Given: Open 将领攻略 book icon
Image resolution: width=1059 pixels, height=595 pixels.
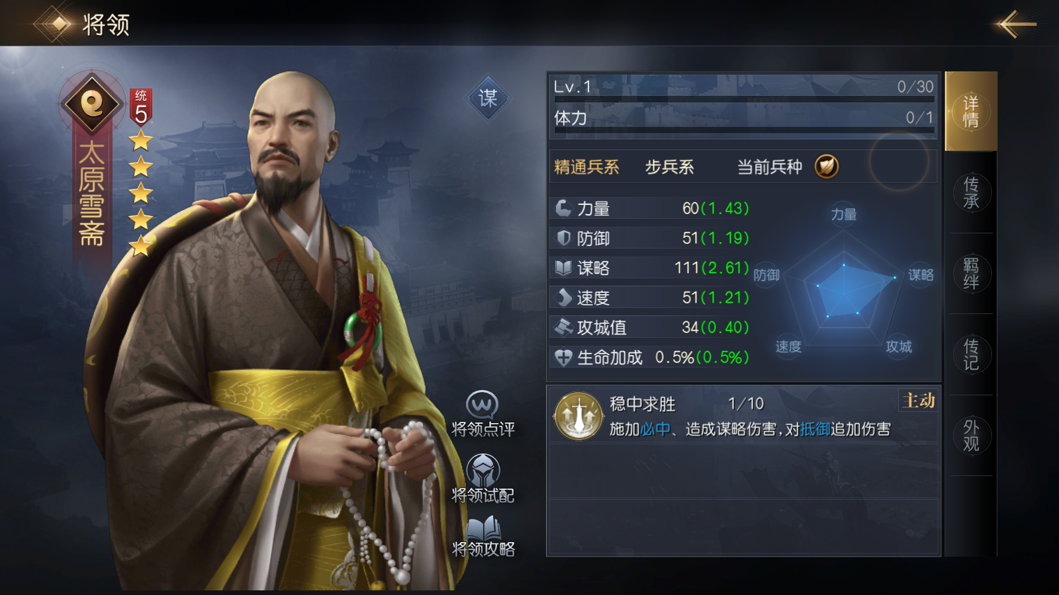Looking at the screenshot, I should click(484, 528).
